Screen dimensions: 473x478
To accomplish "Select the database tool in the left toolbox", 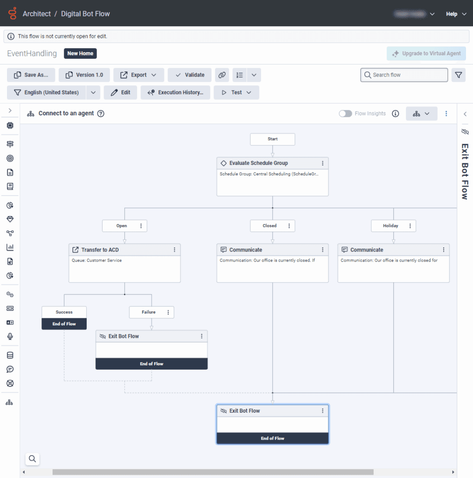I will click(9, 355).
